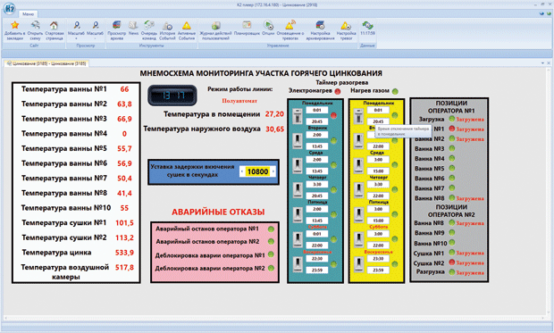Toggle Пятница switch in yellow gas panel

[358, 214]
